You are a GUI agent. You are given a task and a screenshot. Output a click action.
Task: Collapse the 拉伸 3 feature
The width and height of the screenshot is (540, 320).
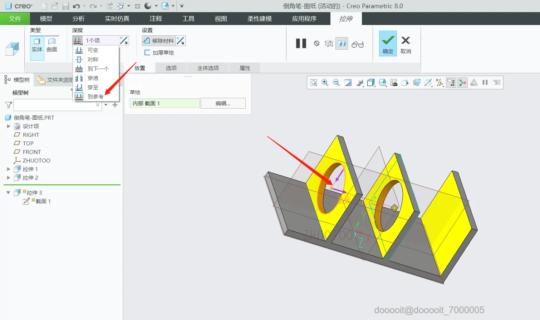[x=8, y=192]
